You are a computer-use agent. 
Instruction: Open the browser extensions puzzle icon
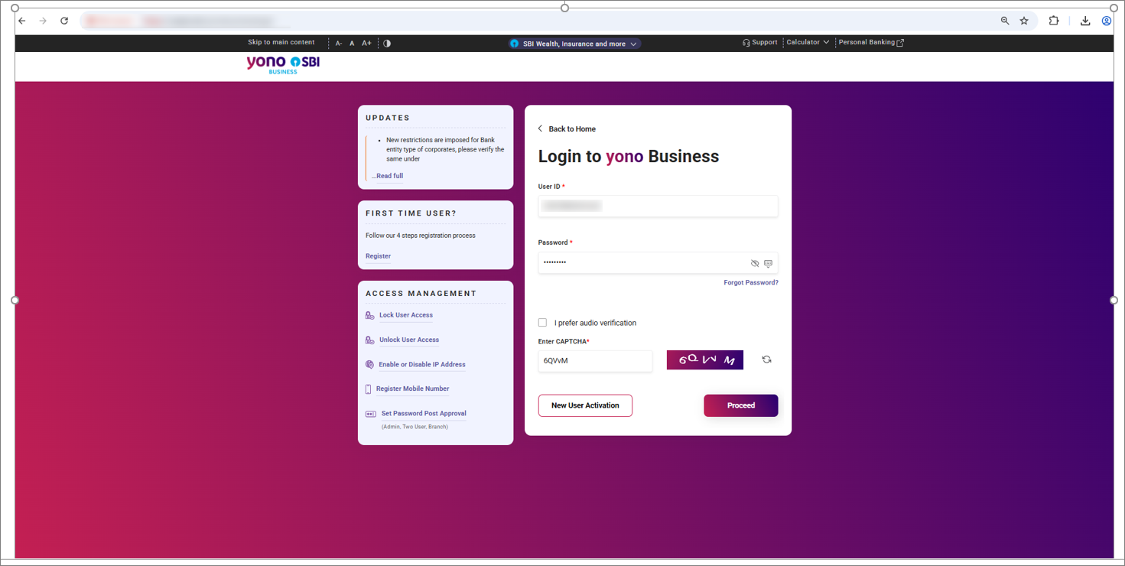1054,21
